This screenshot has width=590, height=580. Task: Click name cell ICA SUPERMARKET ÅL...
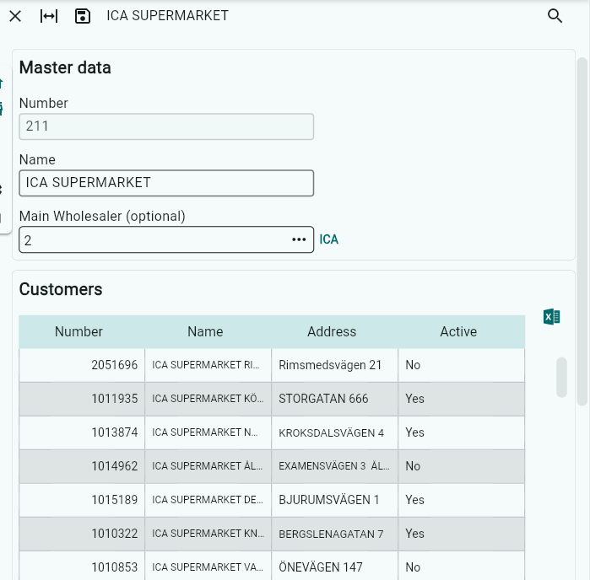(208, 466)
